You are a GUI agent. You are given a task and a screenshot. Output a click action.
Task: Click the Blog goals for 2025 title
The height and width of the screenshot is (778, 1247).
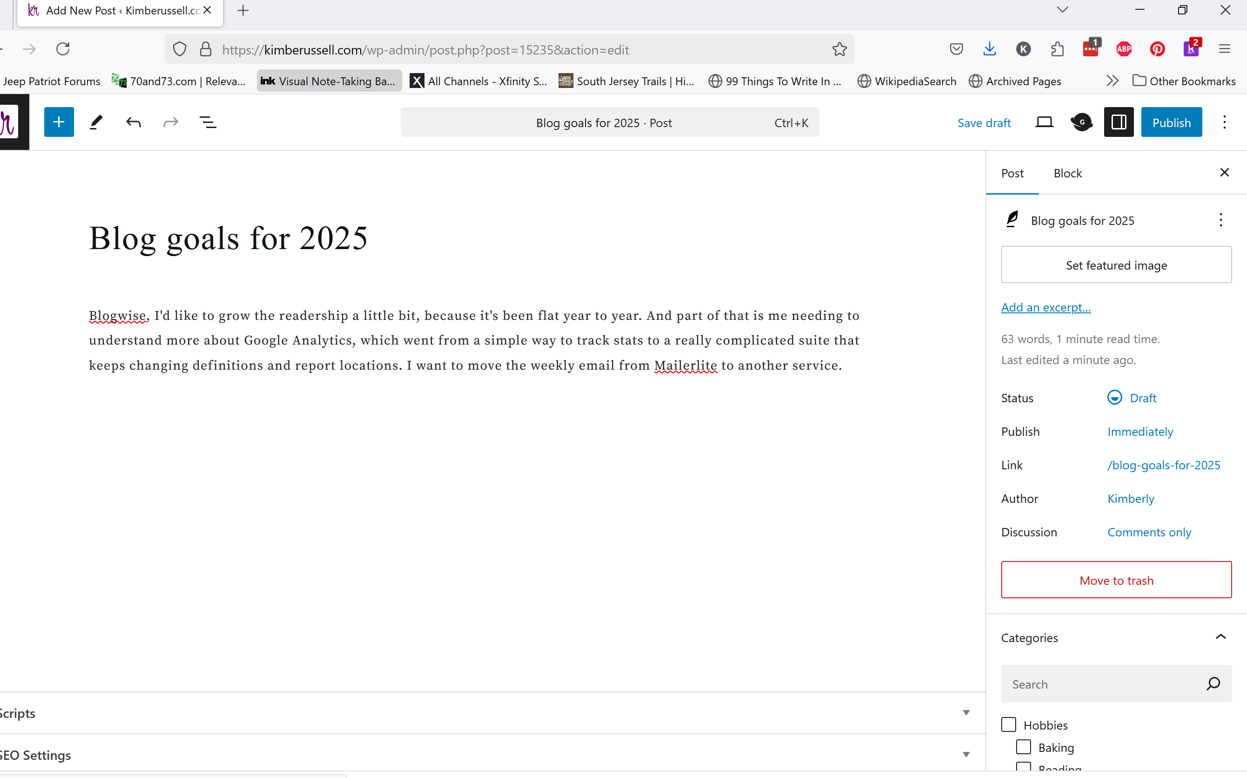coord(229,238)
